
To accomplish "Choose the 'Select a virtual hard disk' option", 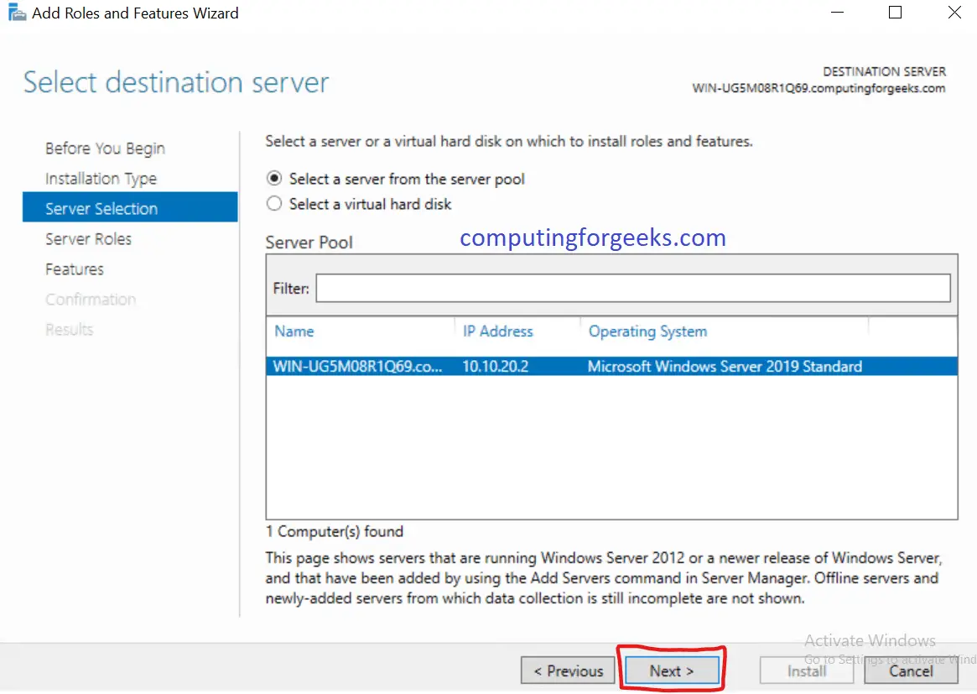I will pyautogui.click(x=273, y=204).
